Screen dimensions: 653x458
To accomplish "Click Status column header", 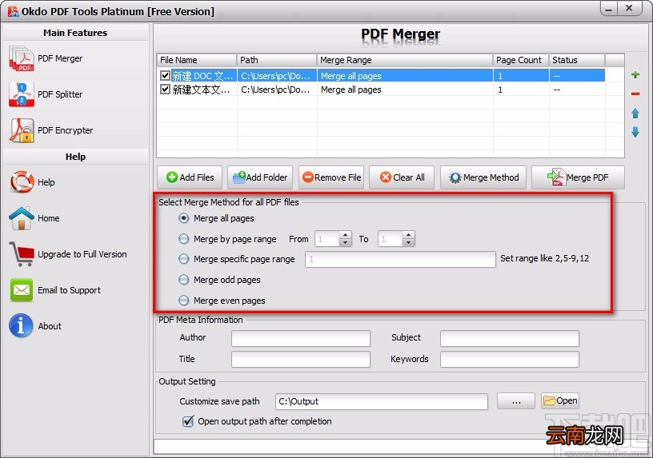I will 577,60.
